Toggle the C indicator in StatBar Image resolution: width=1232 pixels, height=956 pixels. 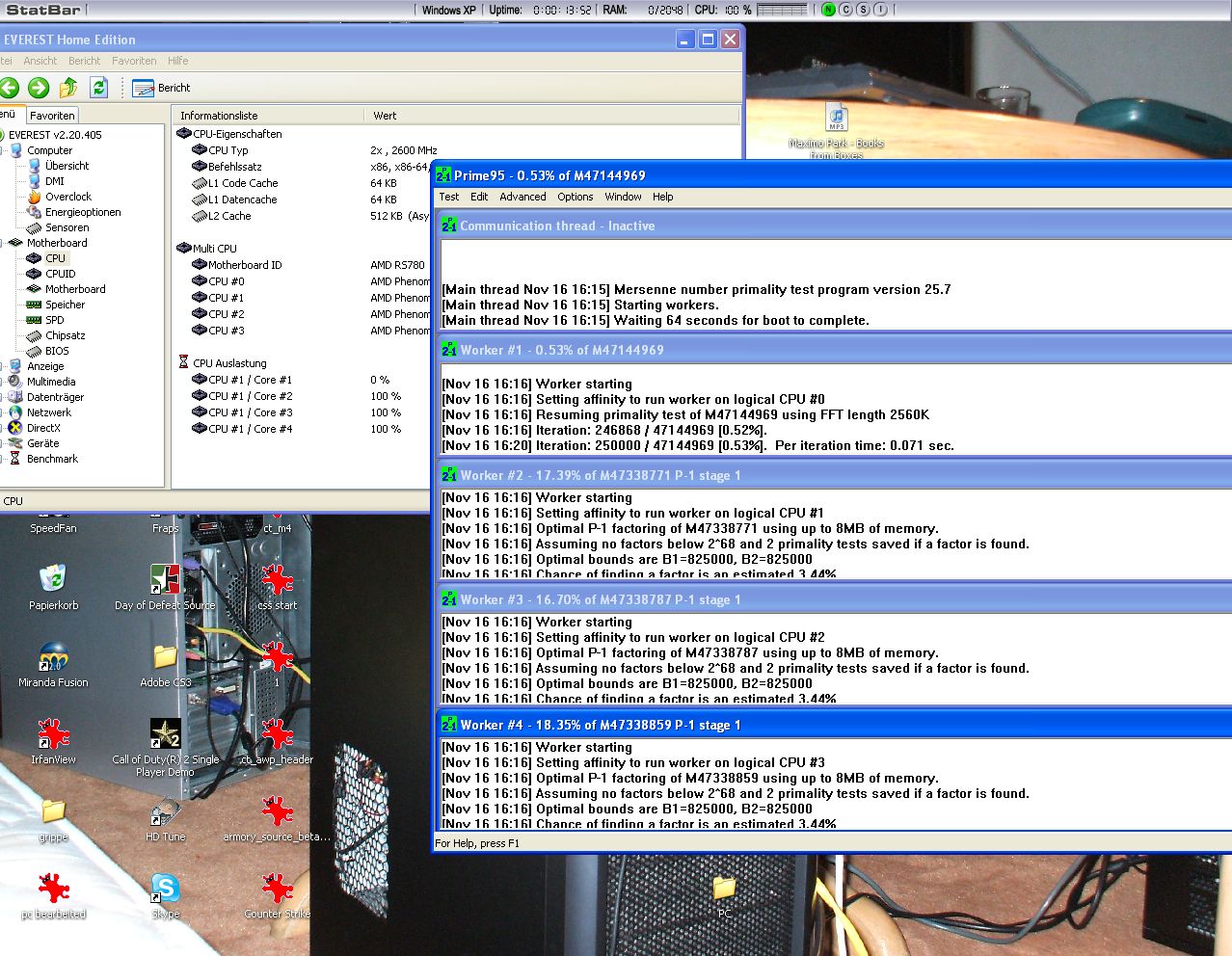(845, 10)
